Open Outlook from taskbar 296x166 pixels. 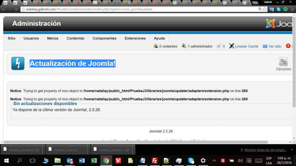coord(70,161)
